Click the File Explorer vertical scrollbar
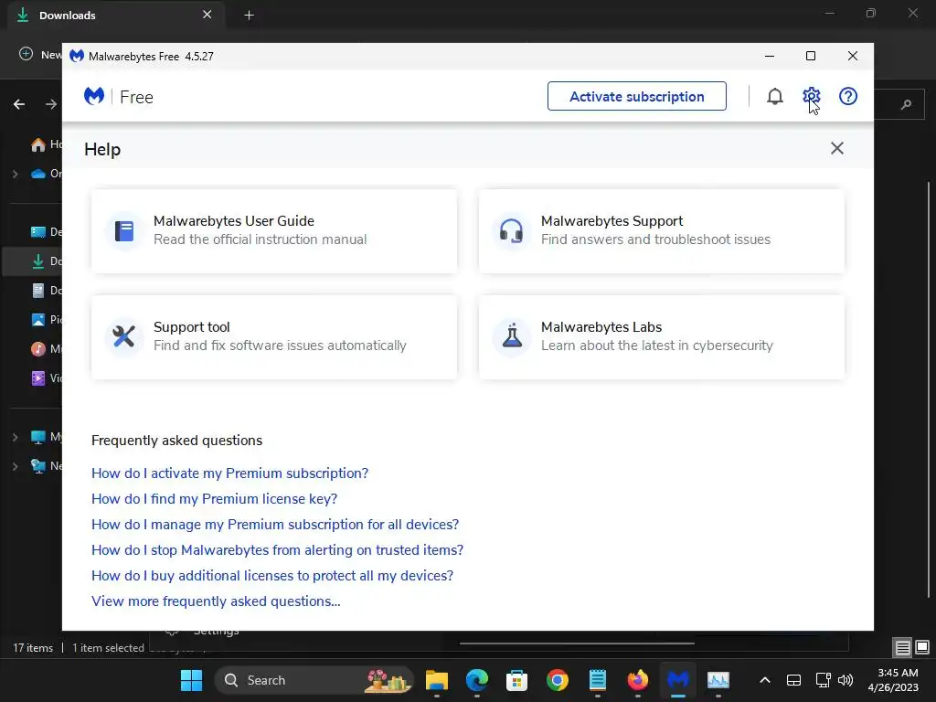 [x=929, y=388]
